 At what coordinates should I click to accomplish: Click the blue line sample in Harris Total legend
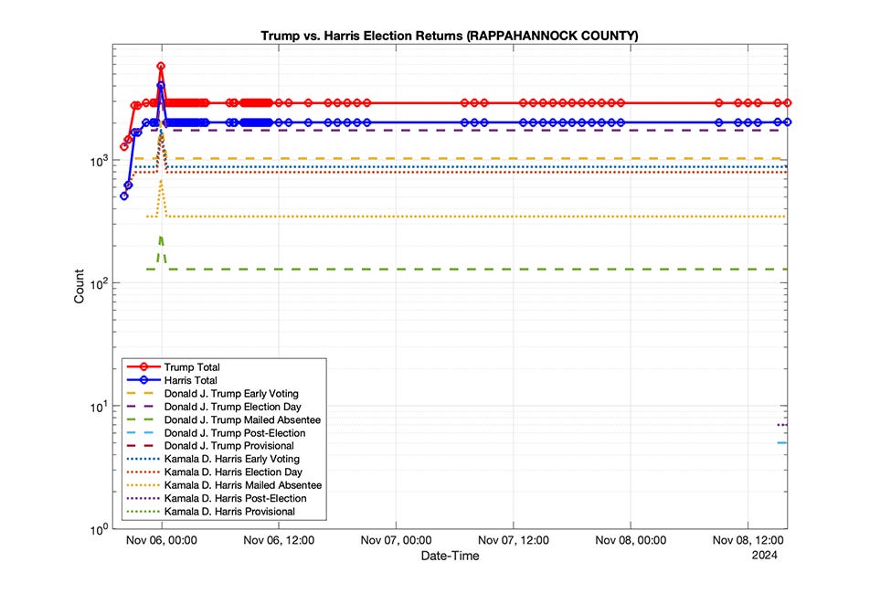tap(143, 380)
